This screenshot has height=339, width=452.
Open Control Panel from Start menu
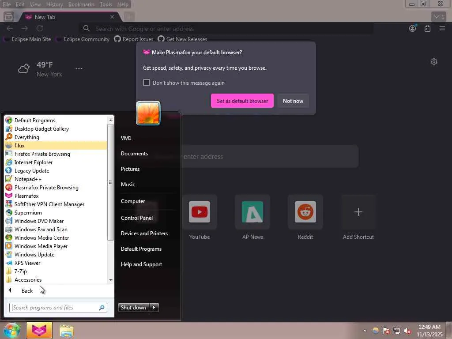pos(137,218)
